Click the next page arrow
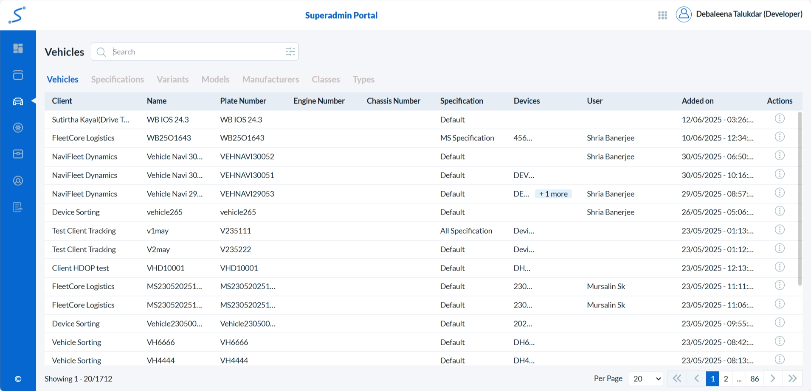 (773, 379)
